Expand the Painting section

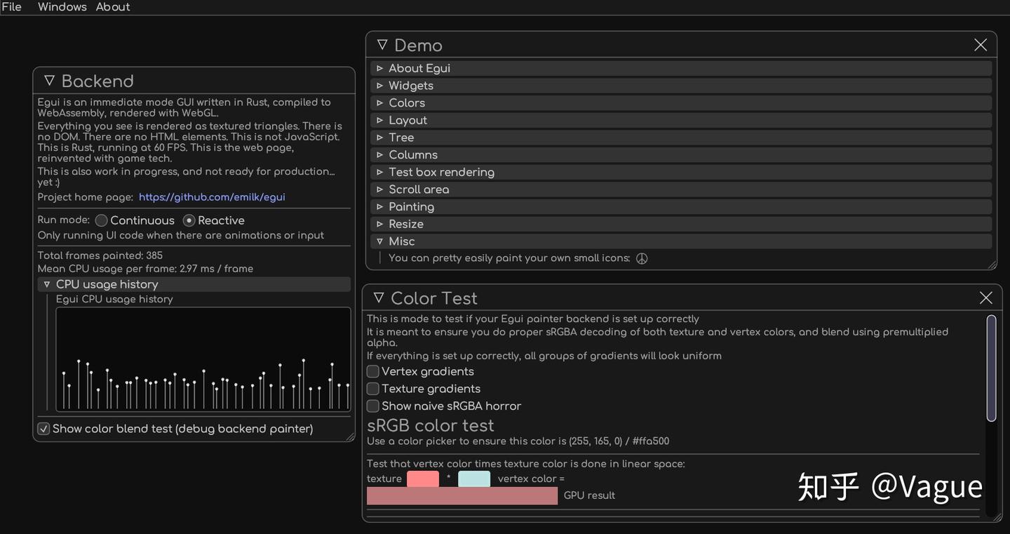click(x=680, y=206)
